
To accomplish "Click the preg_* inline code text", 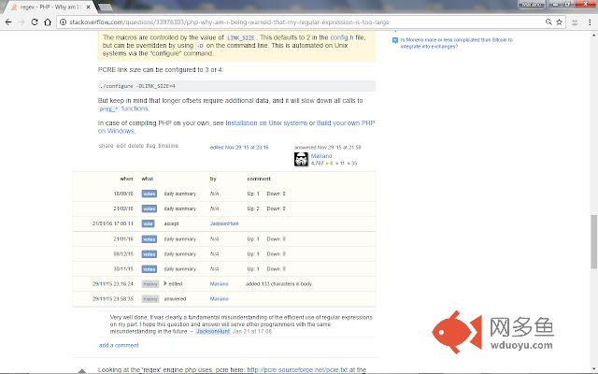I will point(108,108).
